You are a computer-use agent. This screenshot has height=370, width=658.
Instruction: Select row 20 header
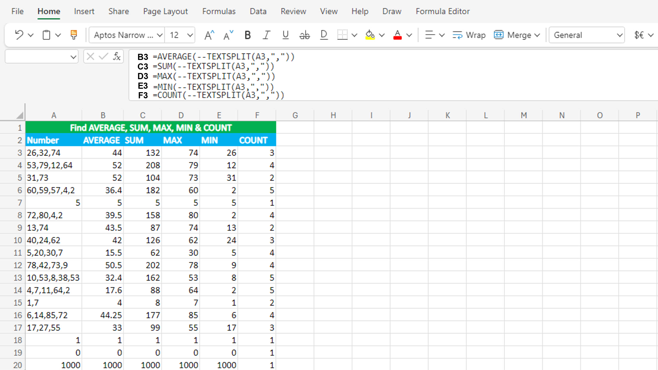tap(13, 365)
